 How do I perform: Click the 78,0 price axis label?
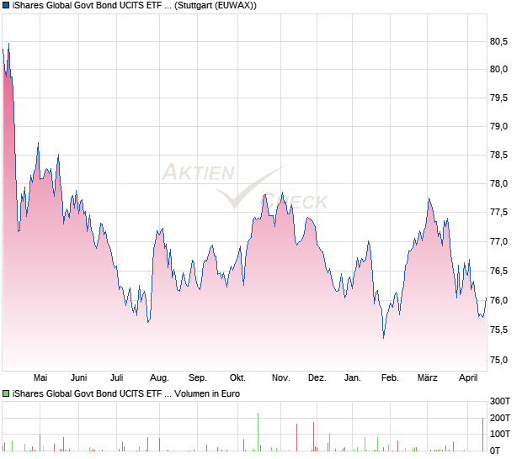click(498, 183)
